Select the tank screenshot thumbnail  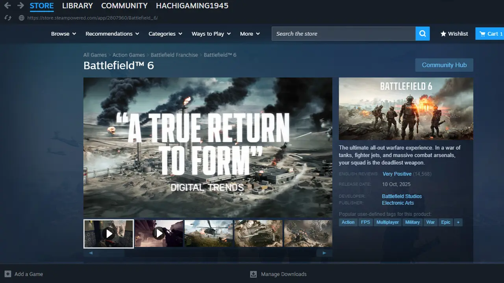pyautogui.click(x=258, y=233)
